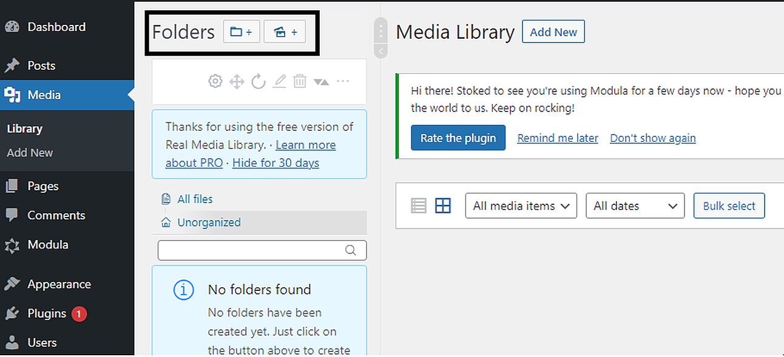Refresh the folder tree

coord(258,81)
